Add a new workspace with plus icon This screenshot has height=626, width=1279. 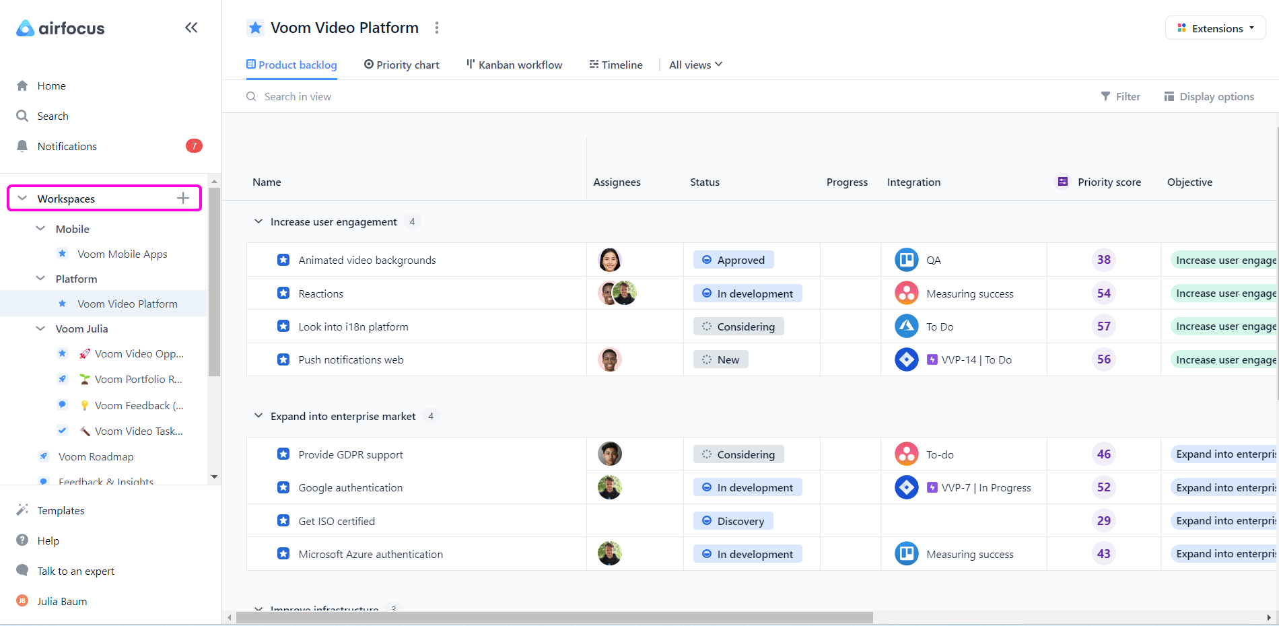click(183, 198)
